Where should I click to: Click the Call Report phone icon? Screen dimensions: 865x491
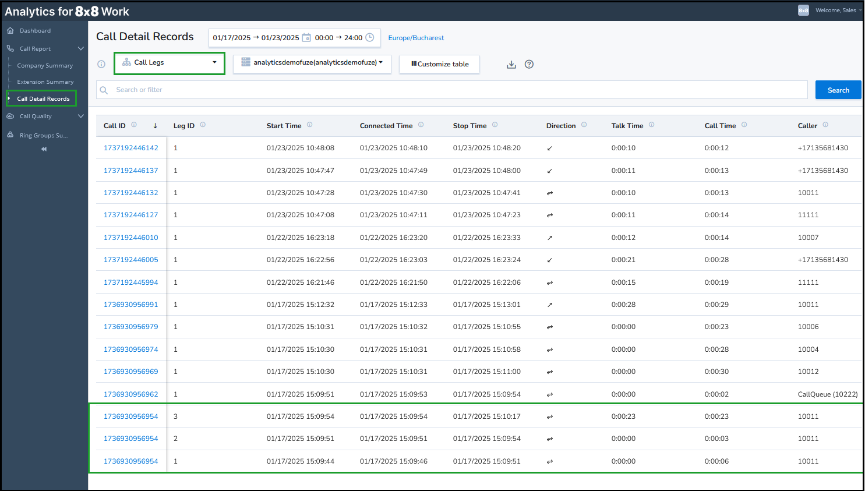[x=10, y=48]
